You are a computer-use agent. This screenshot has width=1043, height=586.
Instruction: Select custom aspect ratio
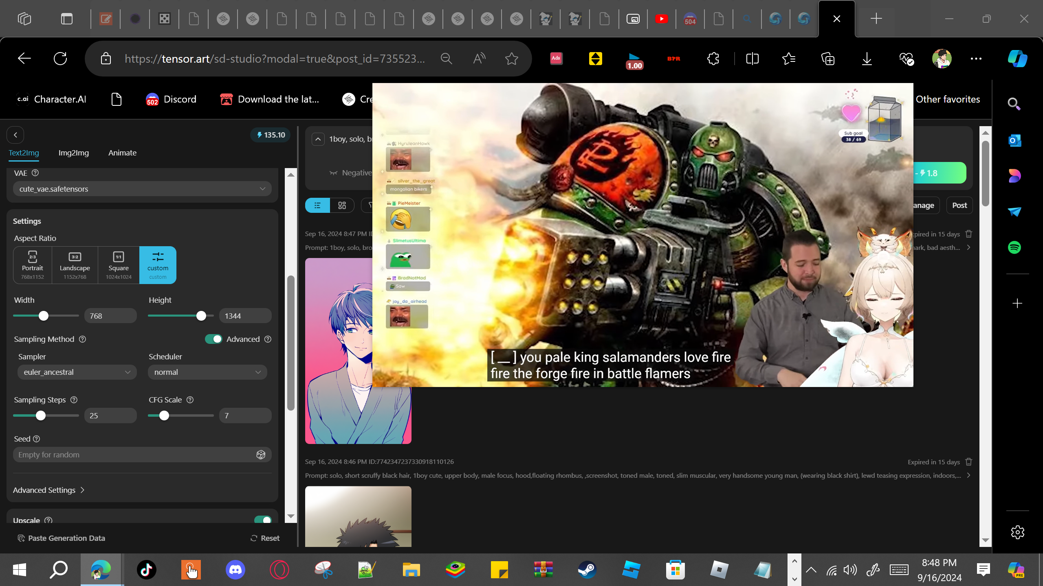tap(158, 265)
